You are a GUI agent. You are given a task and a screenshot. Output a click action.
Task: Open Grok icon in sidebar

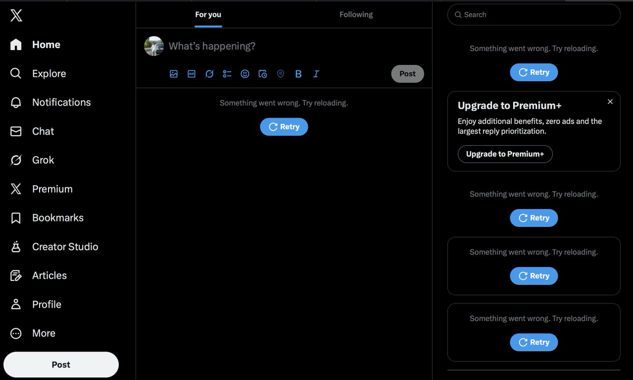pyautogui.click(x=16, y=160)
